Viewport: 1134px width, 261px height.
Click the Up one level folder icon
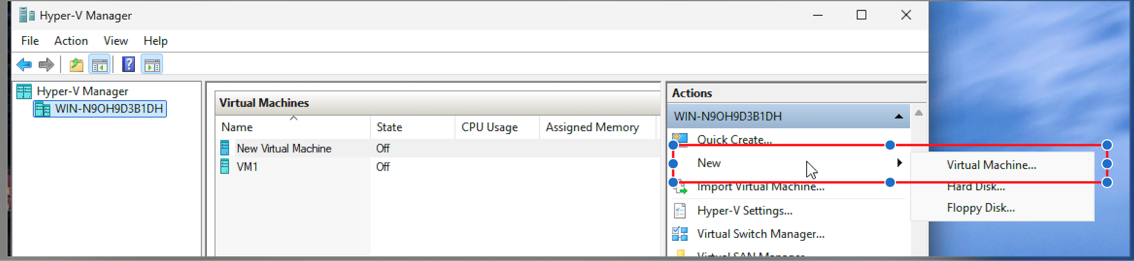click(x=76, y=65)
